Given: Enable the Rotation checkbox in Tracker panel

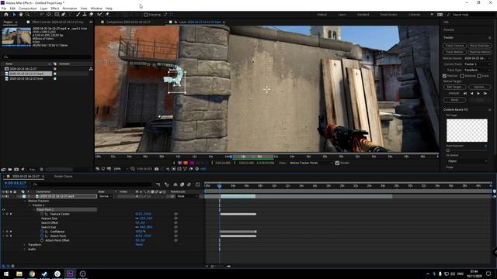Looking at the screenshot, I should 462,76.
